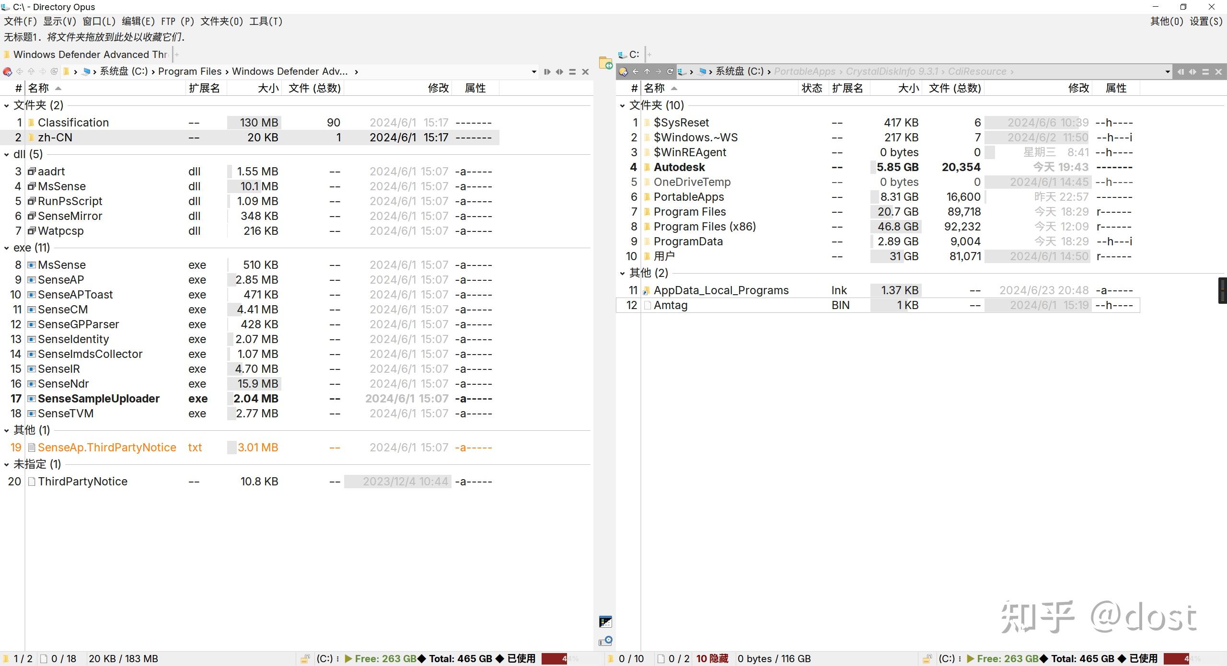Screen dimensions: 1227x666
Task: Click the up arrow in the left pane toolbar
Action: pyautogui.click(x=32, y=71)
